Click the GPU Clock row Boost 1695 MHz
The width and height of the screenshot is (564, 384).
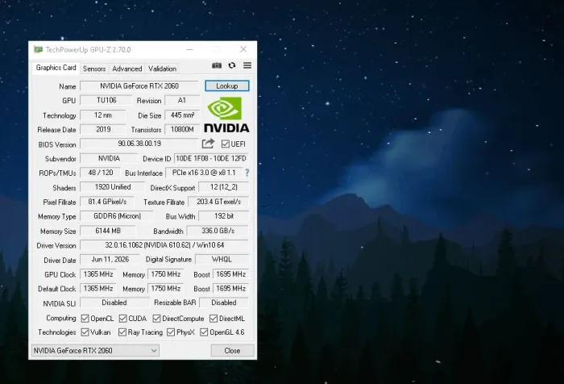[x=231, y=274]
